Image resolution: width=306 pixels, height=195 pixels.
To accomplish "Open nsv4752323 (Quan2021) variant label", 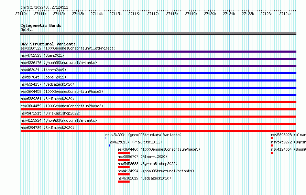I will tap(42, 55).
